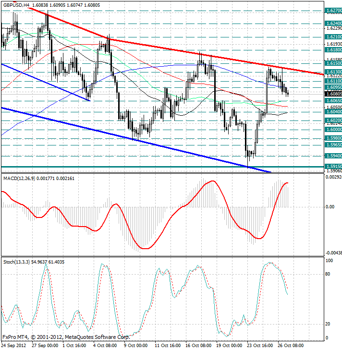This screenshot has height=349, width=342.
Task: Select the 1.5940 price level label
Action: pyautogui.click(x=333, y=156)
